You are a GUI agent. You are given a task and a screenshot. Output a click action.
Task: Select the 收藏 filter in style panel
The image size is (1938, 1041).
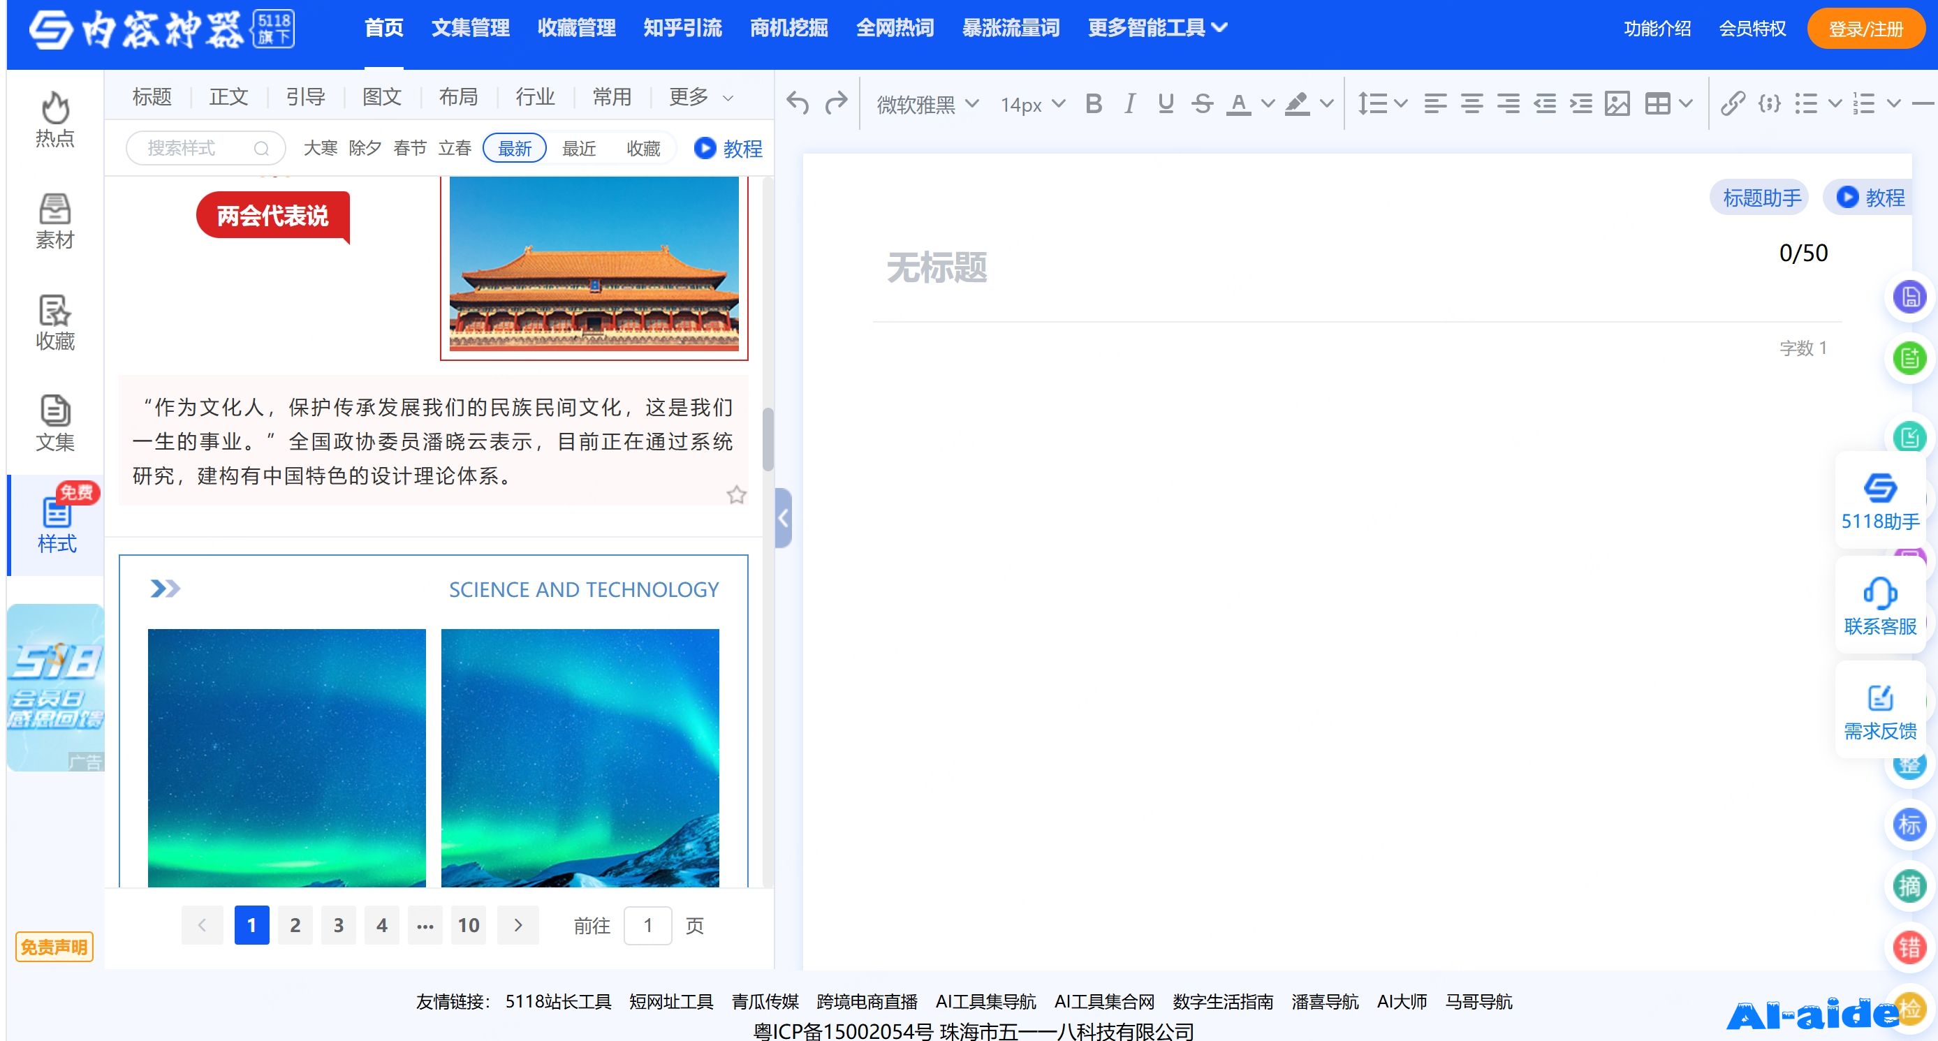[643, 148]
